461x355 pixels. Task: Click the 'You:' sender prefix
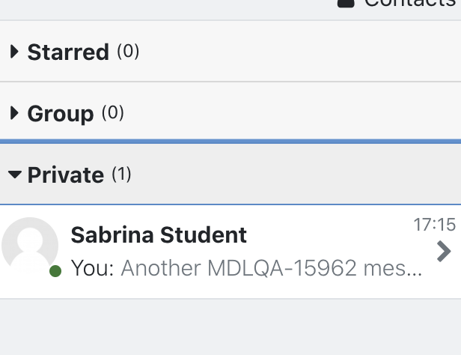92,268
